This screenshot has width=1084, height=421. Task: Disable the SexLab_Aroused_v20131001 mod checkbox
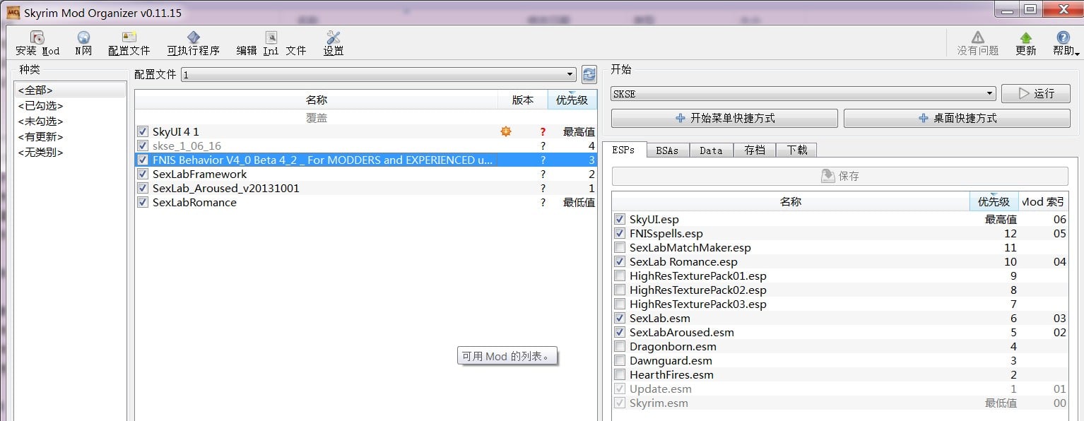143,188
